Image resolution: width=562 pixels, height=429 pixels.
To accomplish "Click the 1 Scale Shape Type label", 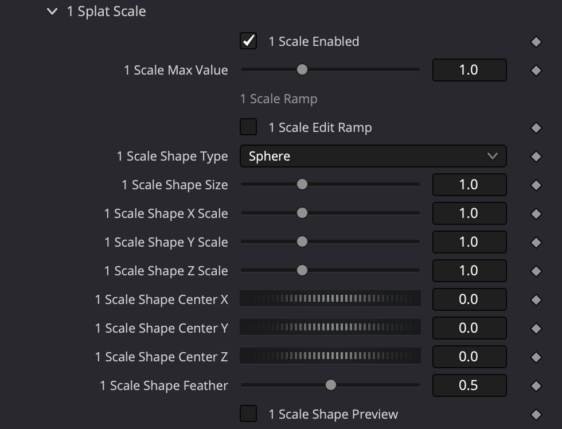I will pyautogui.click(x=173, y=157).
